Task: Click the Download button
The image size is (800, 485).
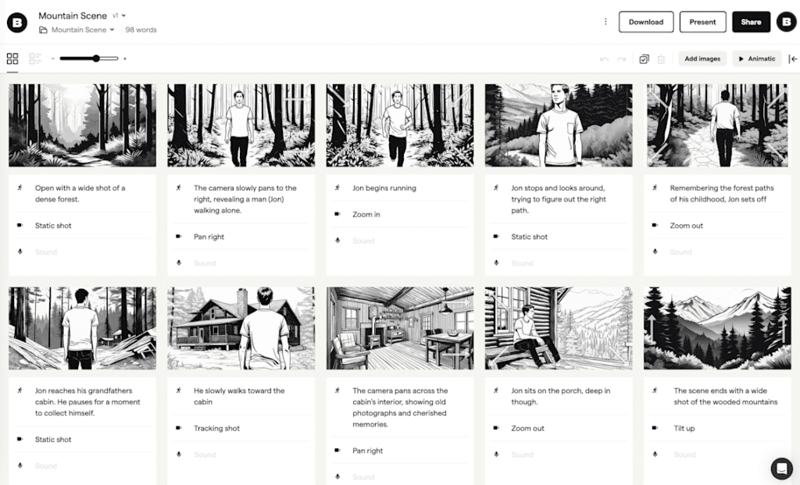Action: pos(645,22)
